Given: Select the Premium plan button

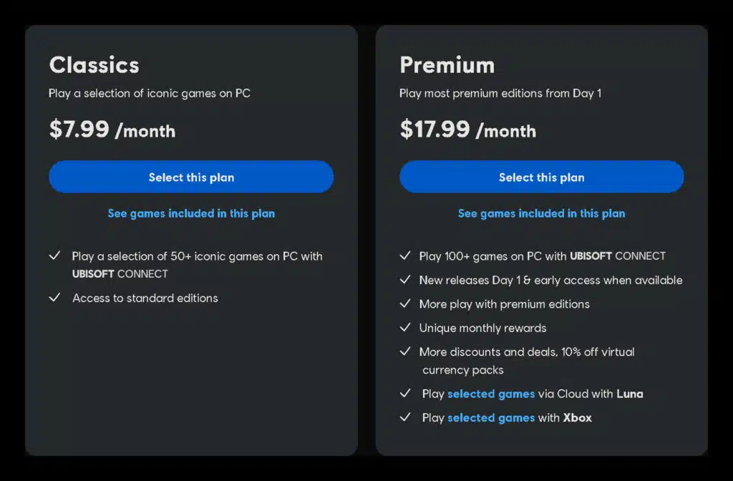Looking at the screenshot, I should pos(541,177).
